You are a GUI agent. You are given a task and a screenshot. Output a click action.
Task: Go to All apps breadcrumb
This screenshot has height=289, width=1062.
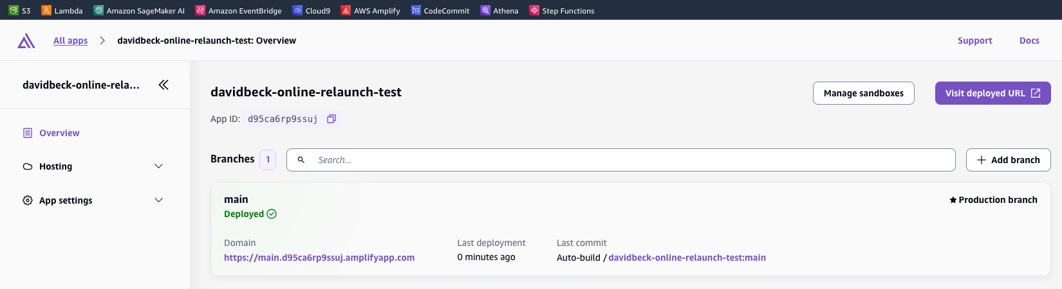70,40
